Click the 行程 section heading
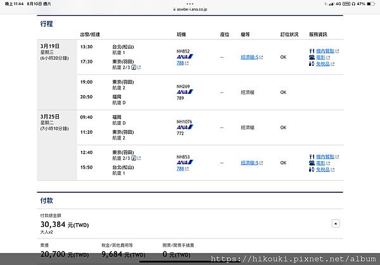This screenshot has width=380, height=265. click(46, 24)
